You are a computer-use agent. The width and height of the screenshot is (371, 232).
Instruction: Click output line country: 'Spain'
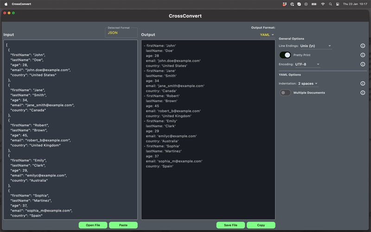(160, 166)
